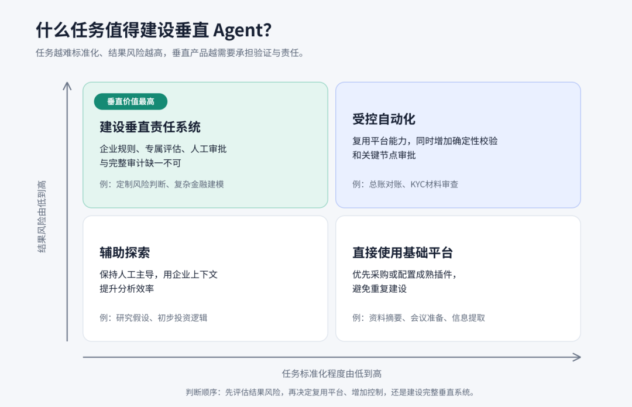Viewport: 632px width, 407px height.
Task: Click the description 复用平台能力，同时增加确定性校验
Action: [425, 141]
